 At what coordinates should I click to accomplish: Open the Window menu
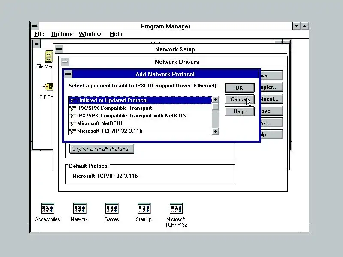click(x=90, y=34)
